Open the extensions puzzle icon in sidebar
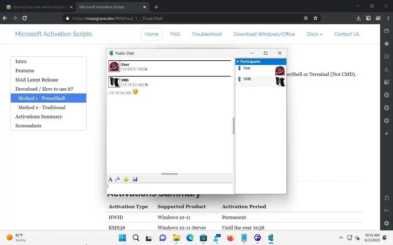 coord(387,198)
